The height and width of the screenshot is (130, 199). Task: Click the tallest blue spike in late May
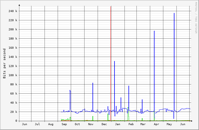point(174,62)
